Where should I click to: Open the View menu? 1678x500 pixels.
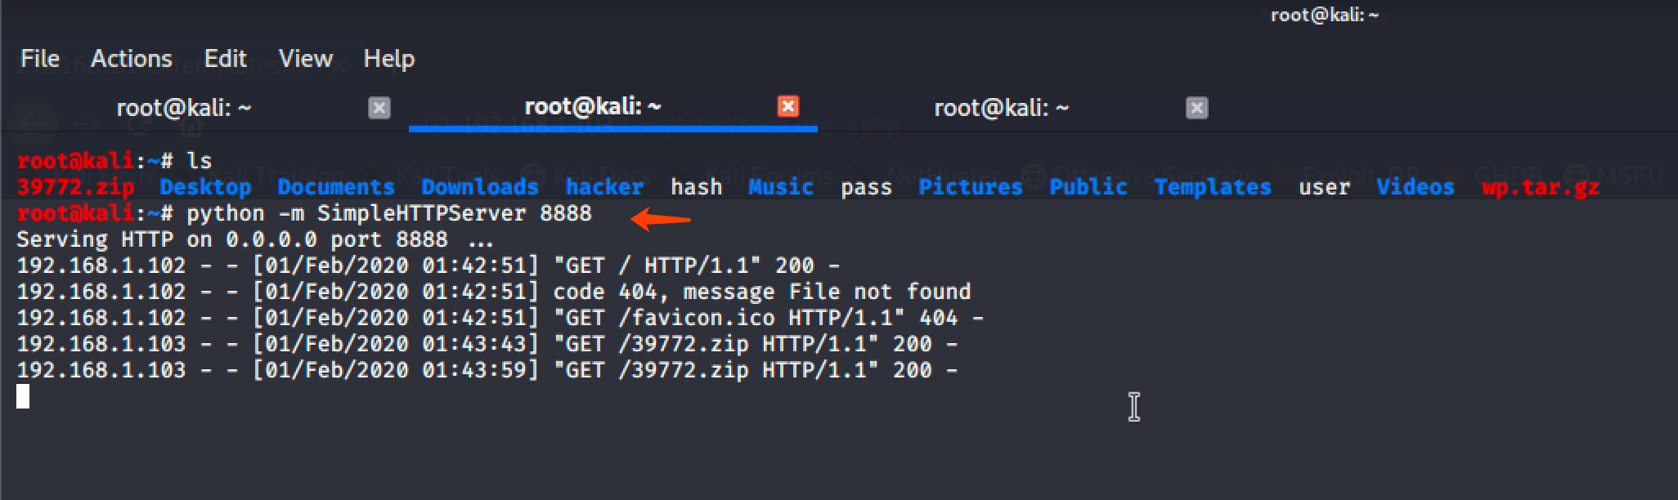pyautogui.click(x=305, y=59)
